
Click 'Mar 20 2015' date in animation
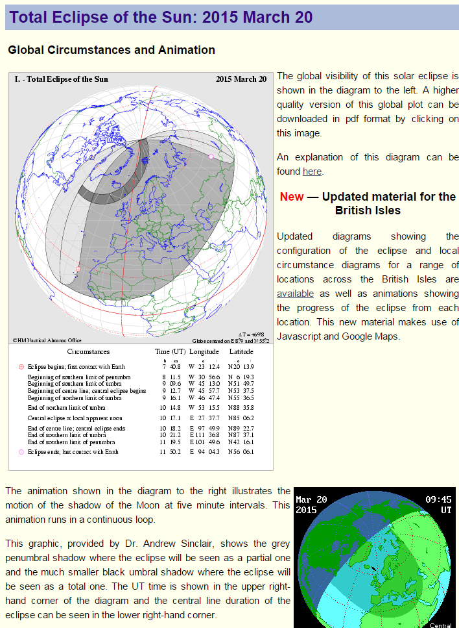[311, 505]
